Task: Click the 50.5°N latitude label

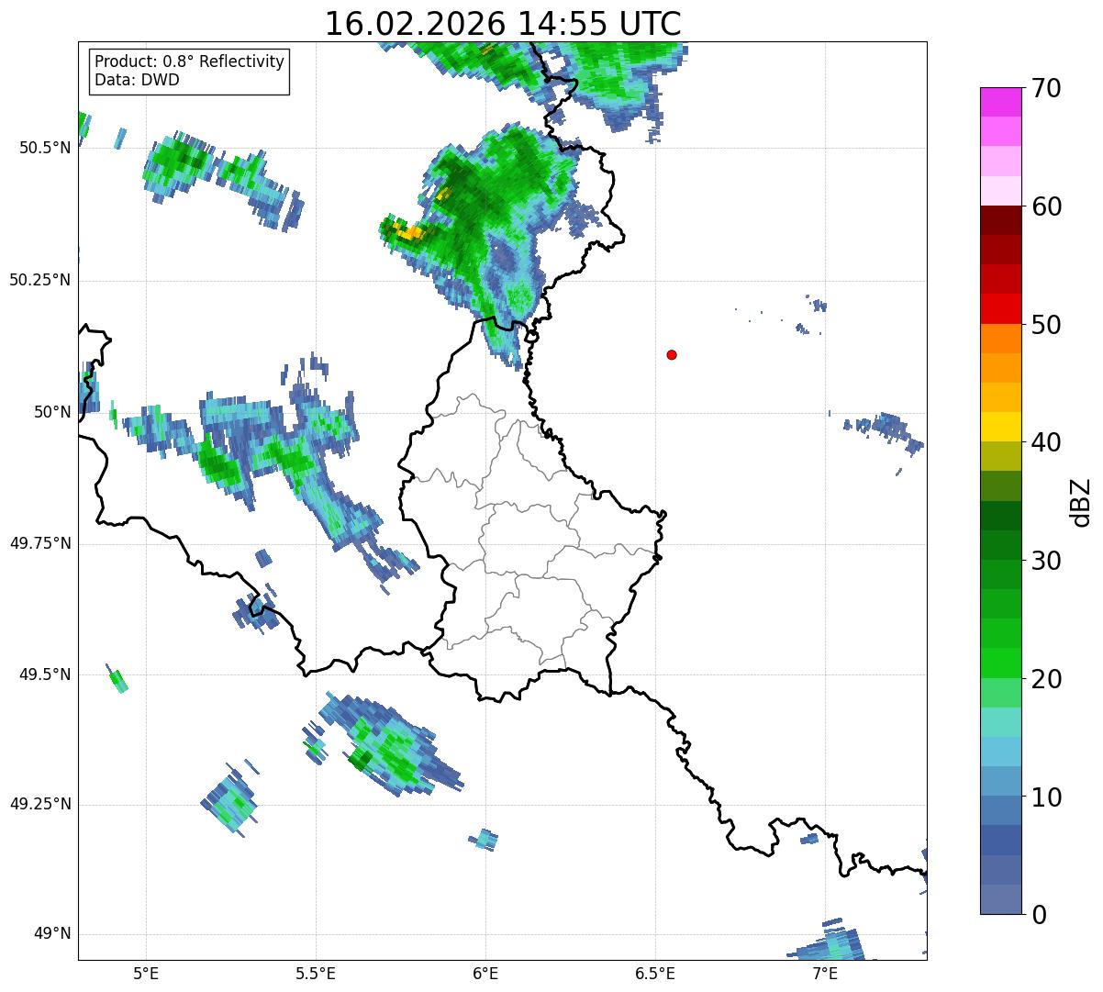Action: coord(45,148)
